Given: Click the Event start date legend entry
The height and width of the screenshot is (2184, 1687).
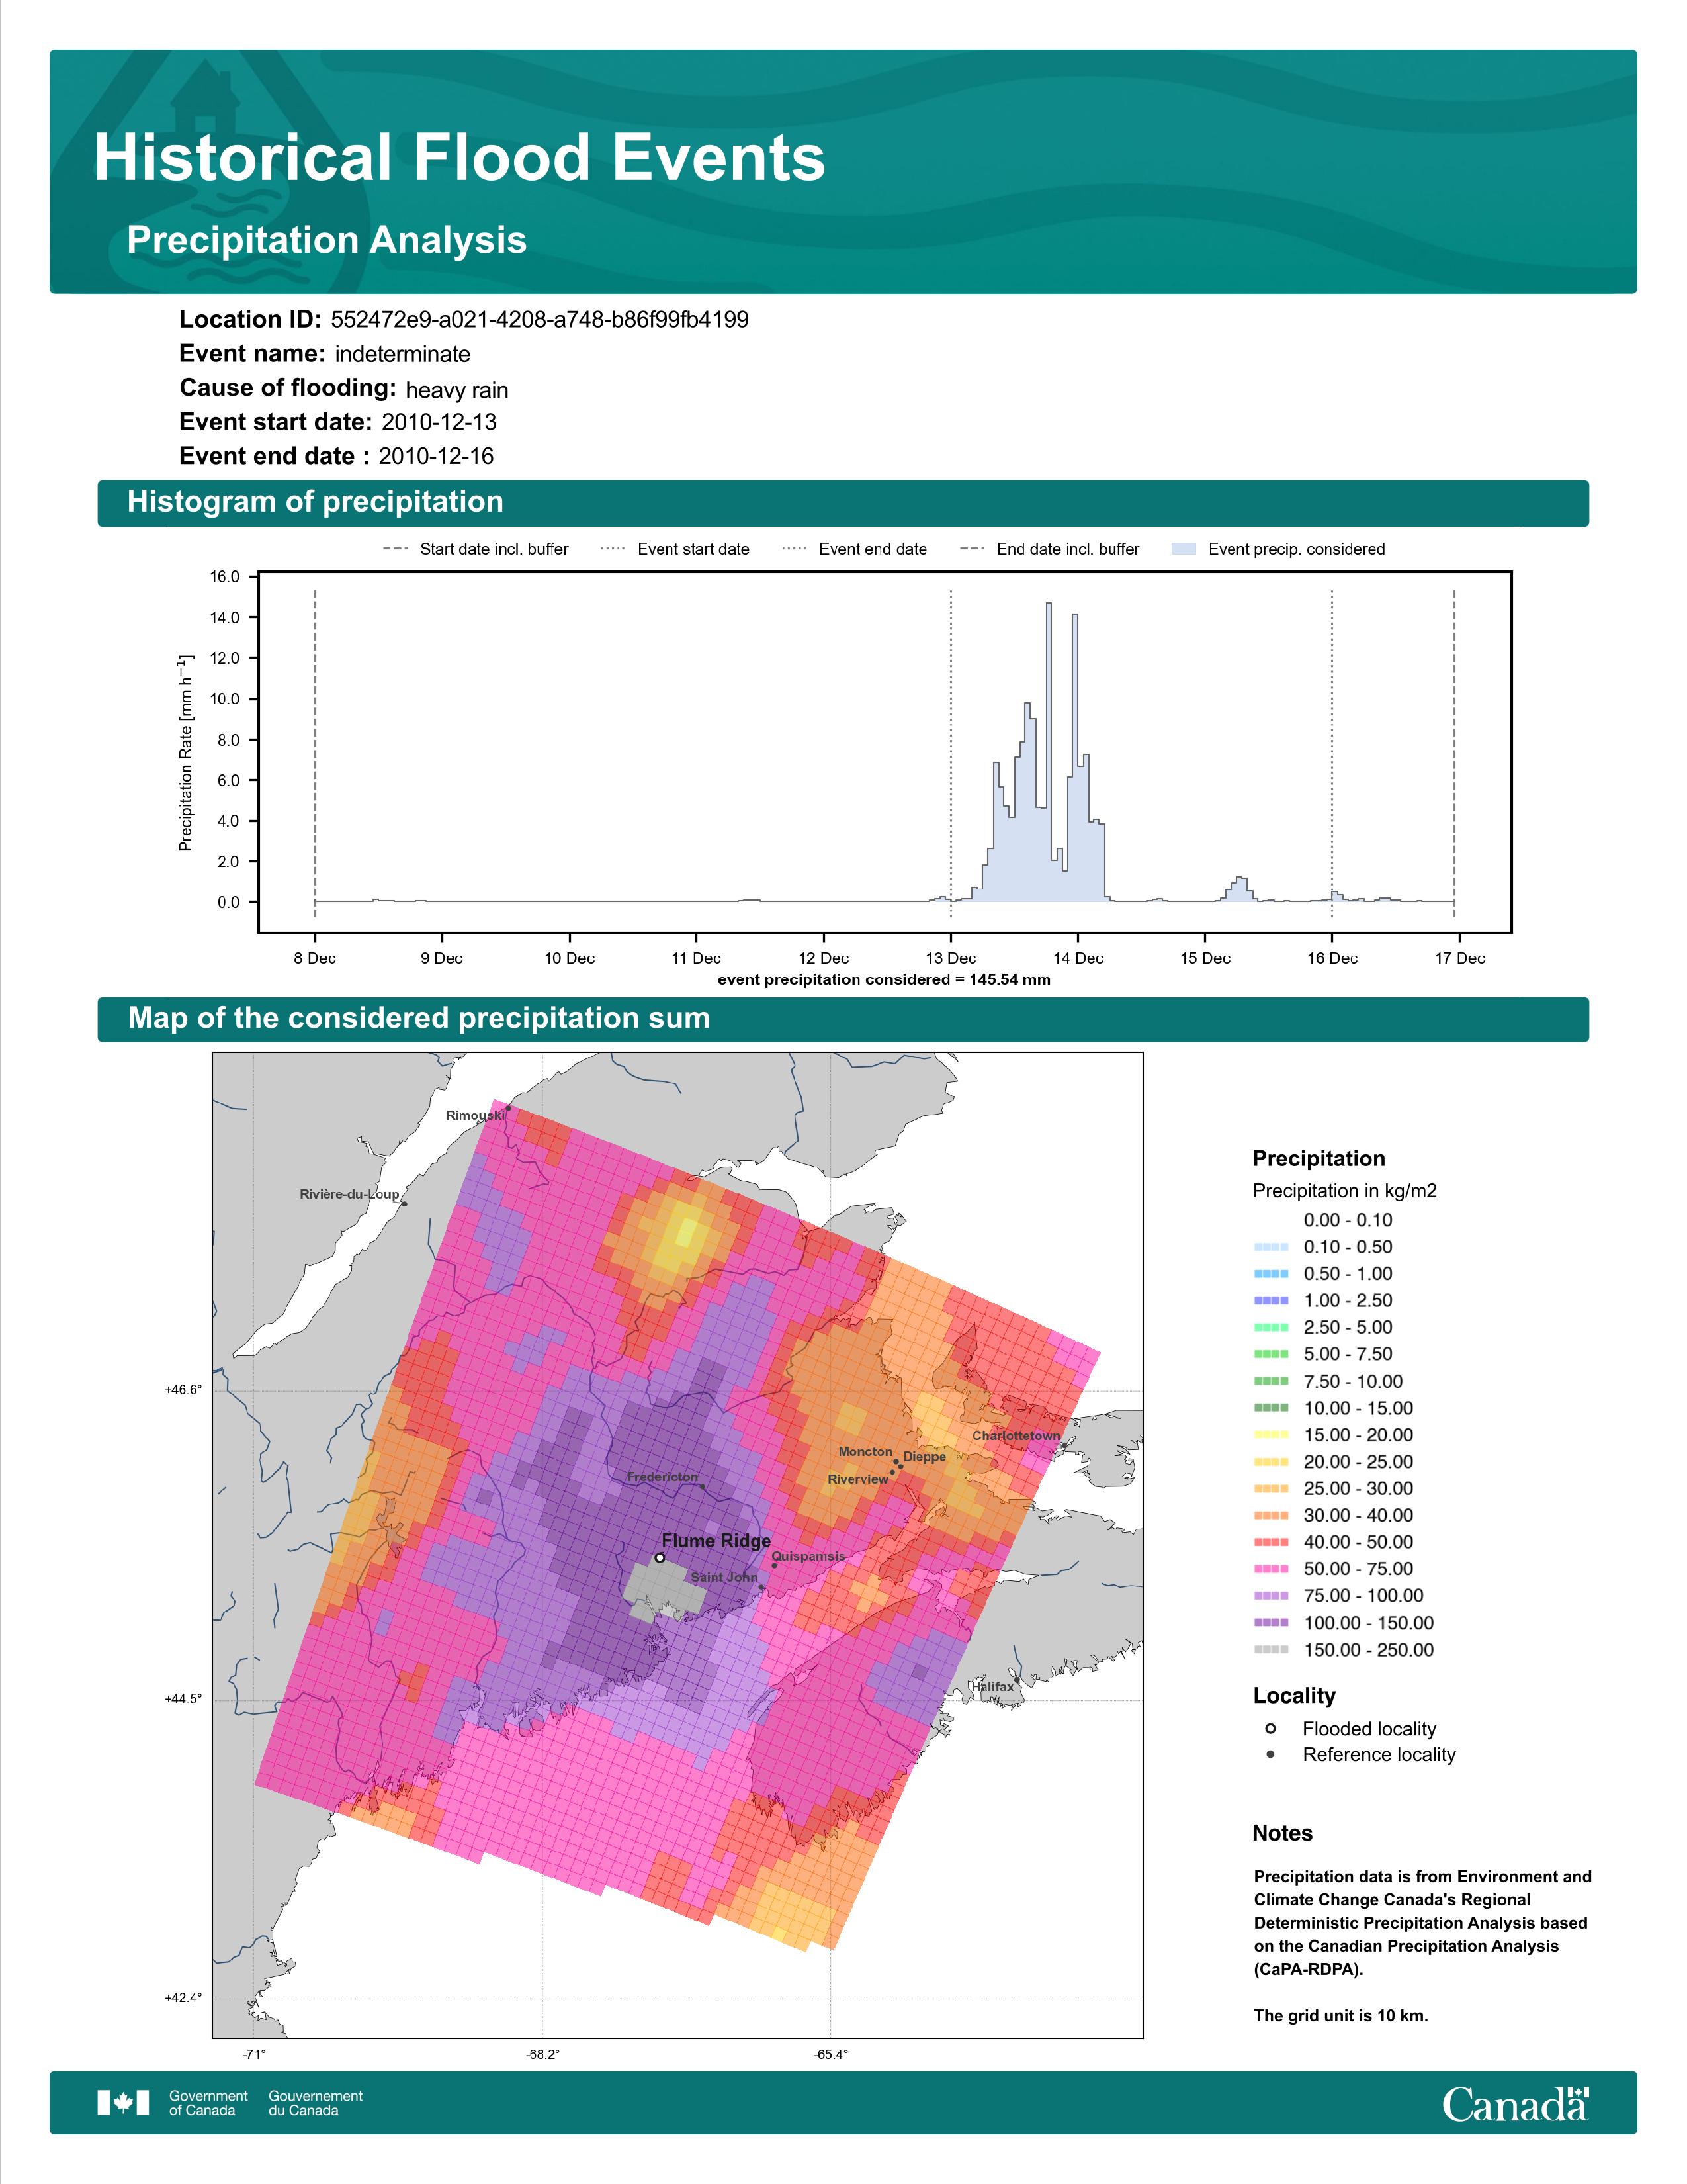Looking at the screenshot, I should tap(675, 549).
